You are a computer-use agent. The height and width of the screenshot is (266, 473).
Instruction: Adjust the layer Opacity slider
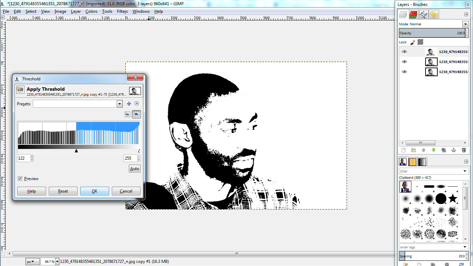coord(432,33)
